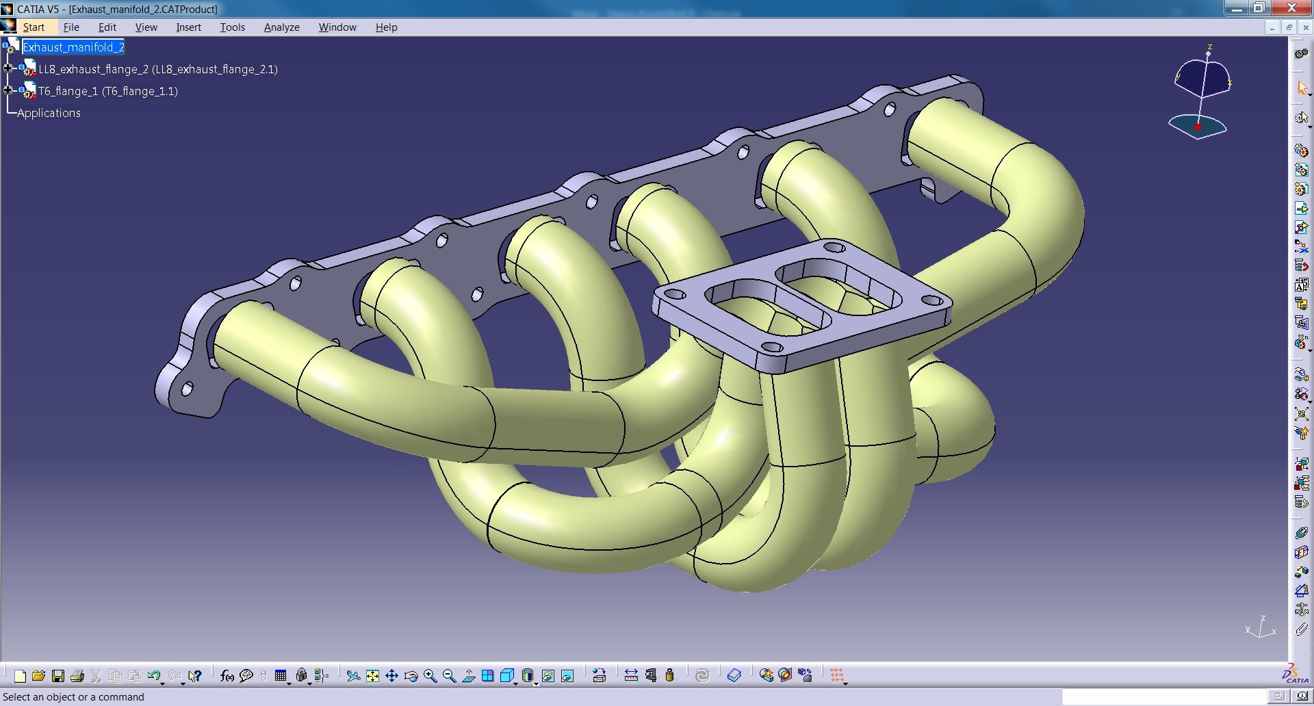Open the grid pattern toolbar dropdown arrow
1314x706 pixels.
click(x=846, y=683)
